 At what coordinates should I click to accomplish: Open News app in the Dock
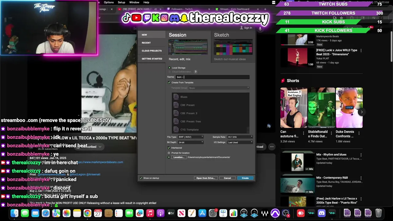(181, 213)
